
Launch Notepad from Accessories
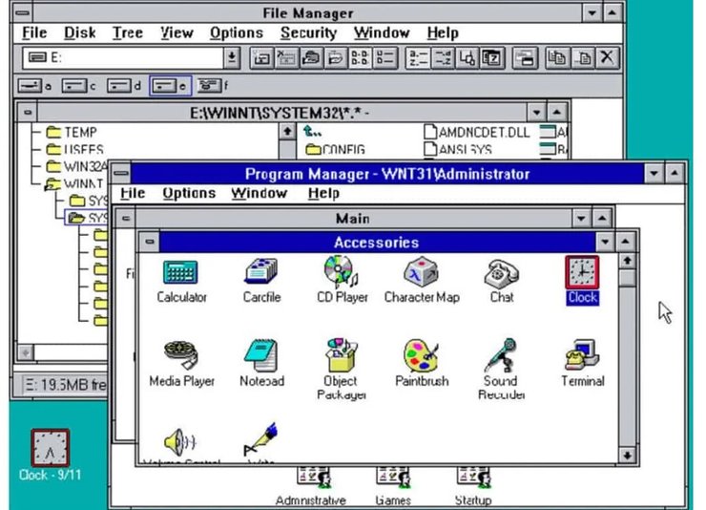(260, 355)
